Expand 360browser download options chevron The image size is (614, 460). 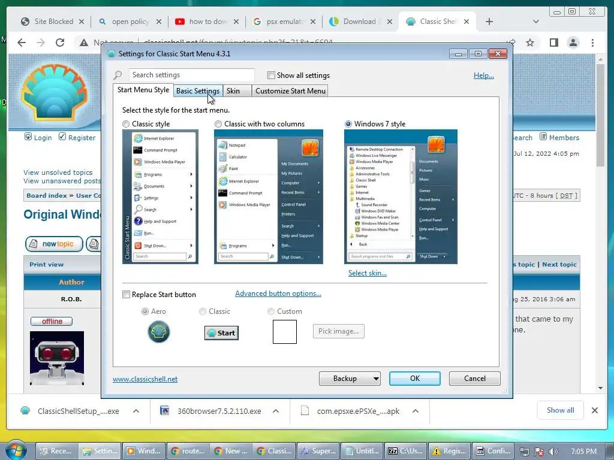pyautogui.click(x=276, y=411)
